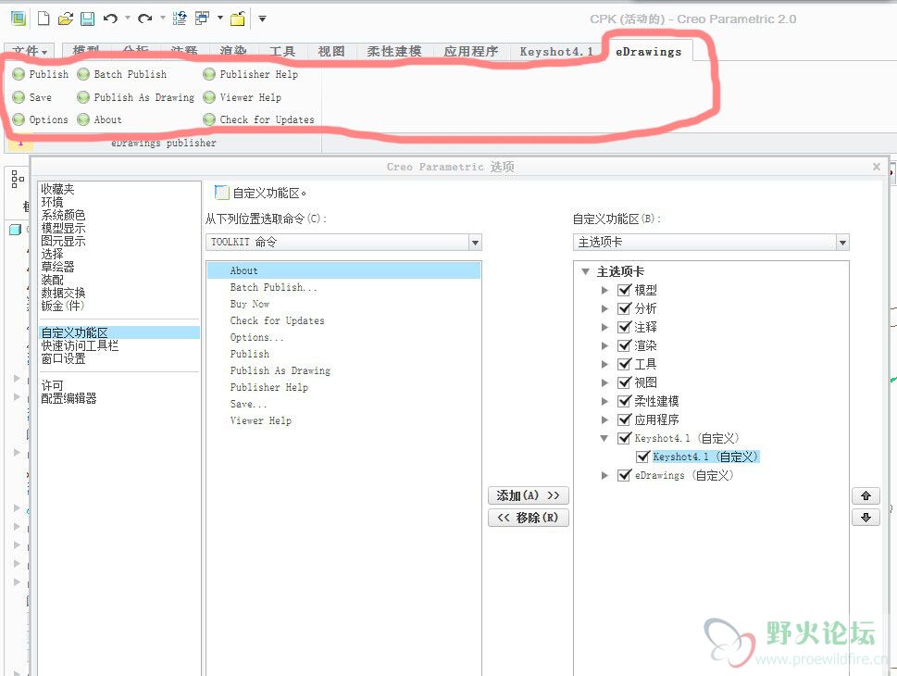Click the Batch Publish ribbon icon
Viewport: 897px width, 676px height.
click(83, 74)
